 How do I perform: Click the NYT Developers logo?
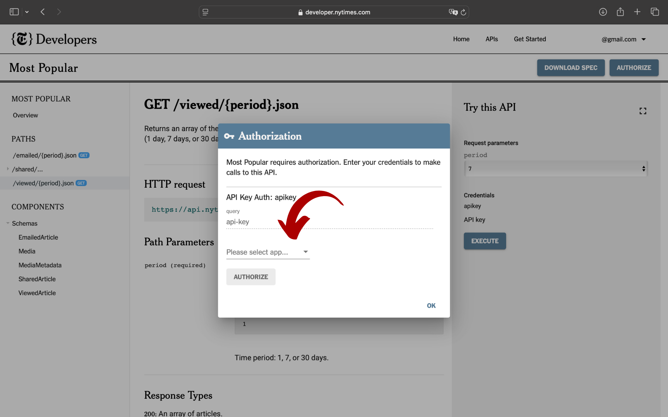(54, 39)
